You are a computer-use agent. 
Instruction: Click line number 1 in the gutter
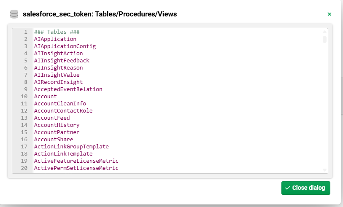coord(26,32)
